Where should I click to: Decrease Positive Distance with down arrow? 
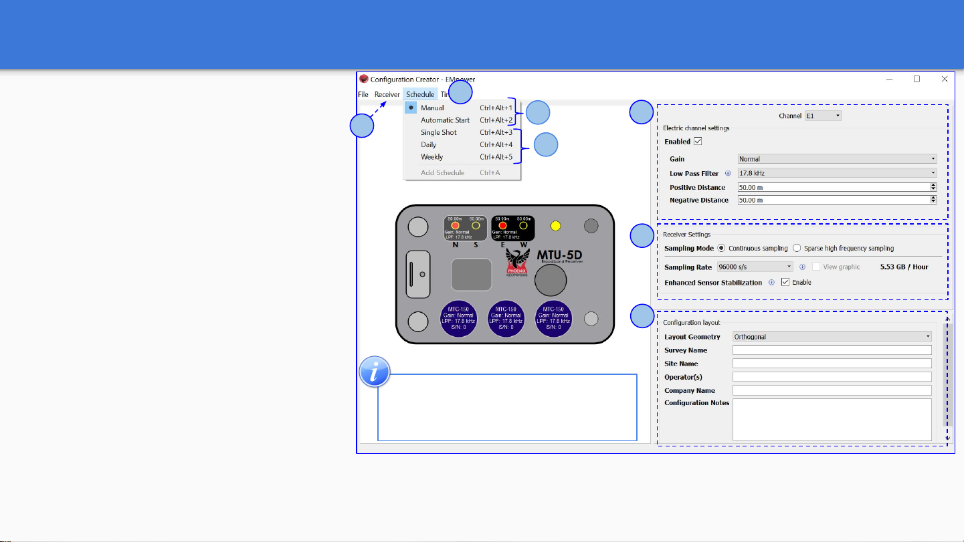click(933, 190)
